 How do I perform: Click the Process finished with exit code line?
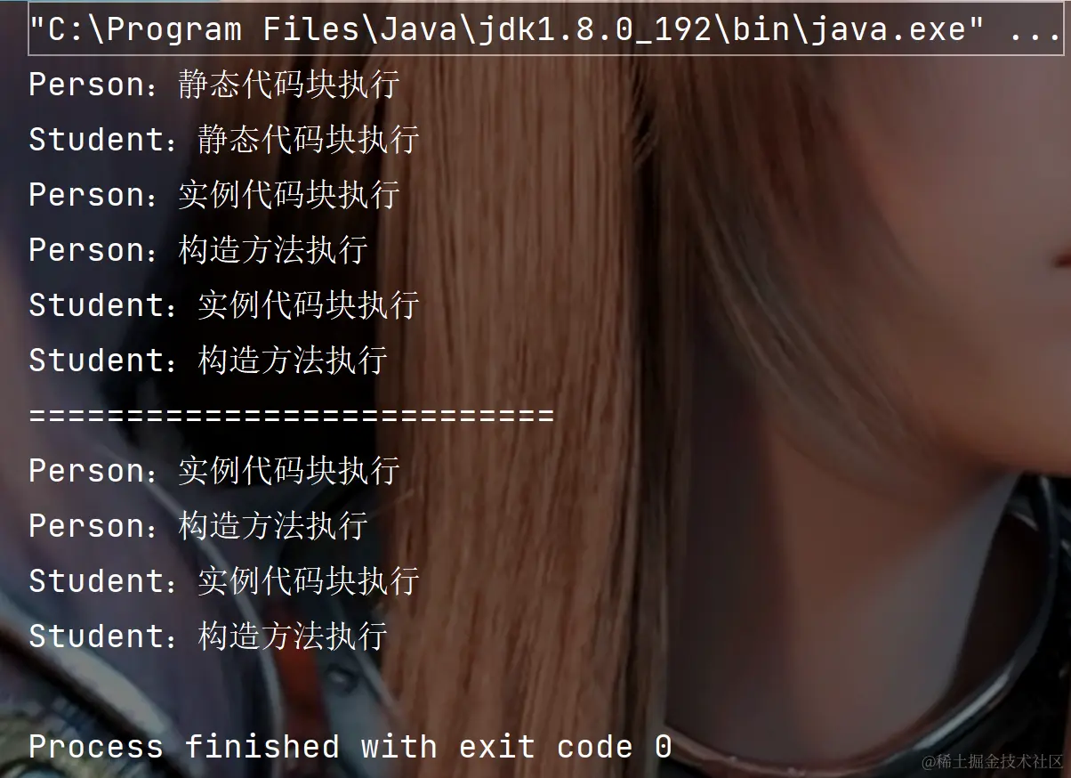[350, 747]
